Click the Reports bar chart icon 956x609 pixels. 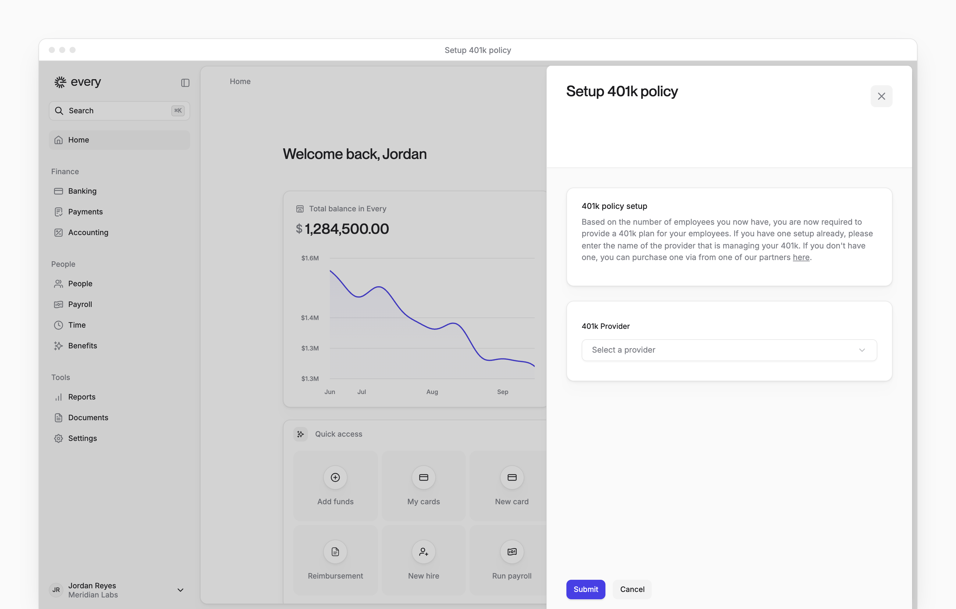click(x=58, y=397)
